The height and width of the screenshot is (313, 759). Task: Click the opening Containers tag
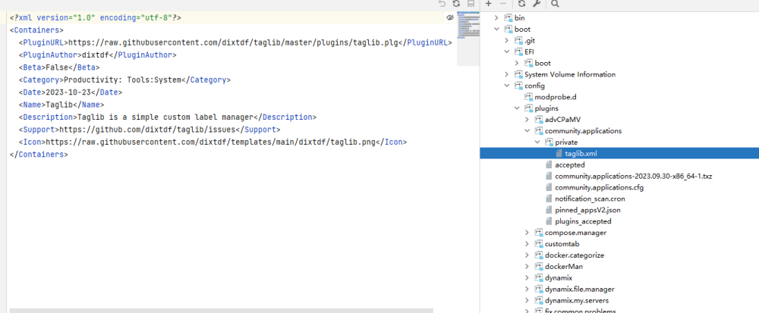36,30
